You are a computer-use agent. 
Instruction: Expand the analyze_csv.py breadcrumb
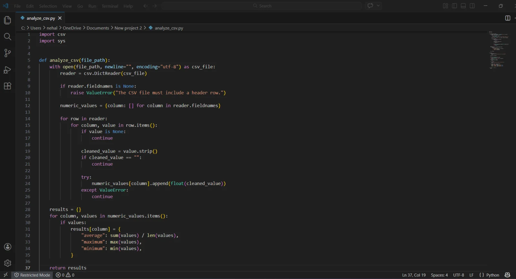tap(166, 28)
